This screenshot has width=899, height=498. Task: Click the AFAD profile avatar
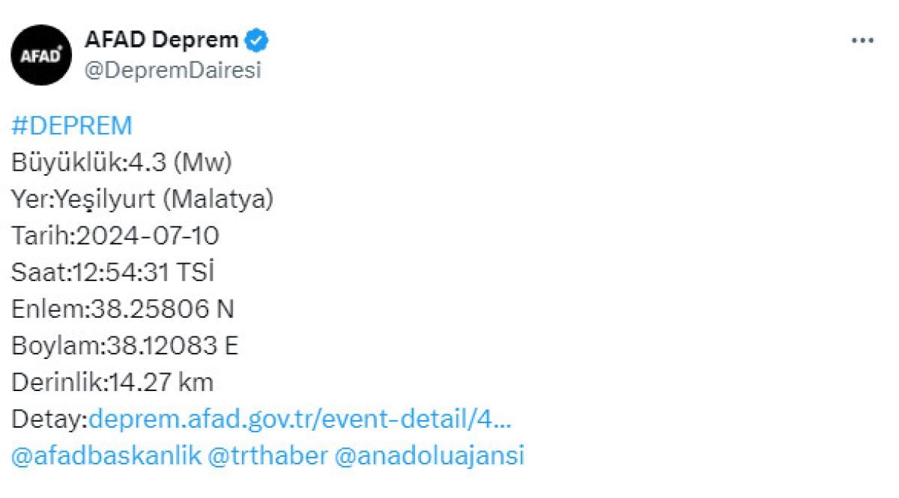41,55
